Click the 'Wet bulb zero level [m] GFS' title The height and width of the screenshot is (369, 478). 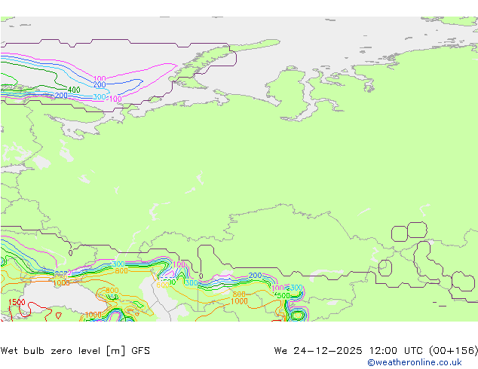coord(75,351)
